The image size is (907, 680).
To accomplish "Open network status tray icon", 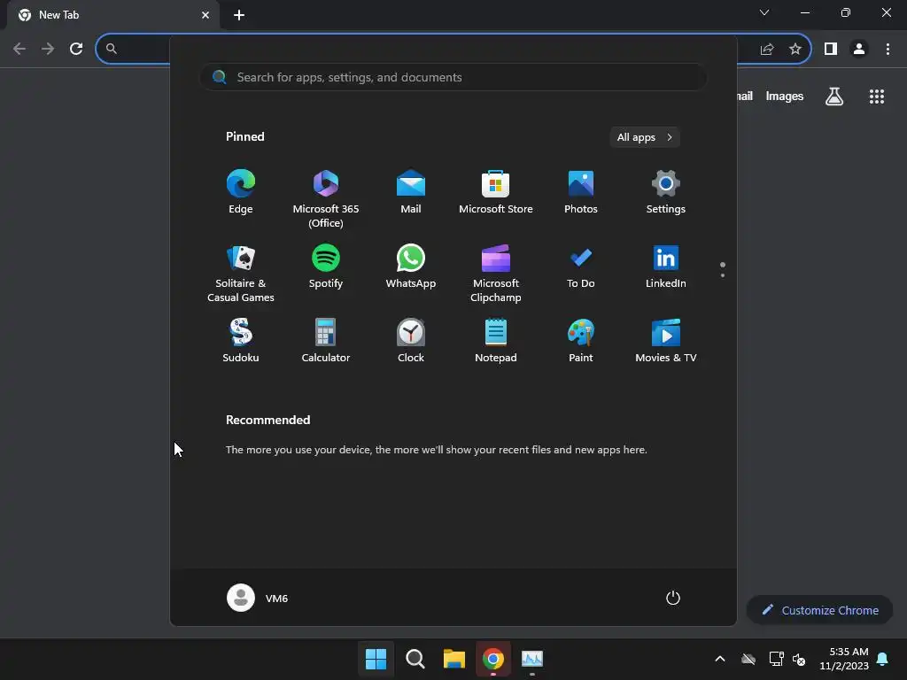I will tap(776, 659).
